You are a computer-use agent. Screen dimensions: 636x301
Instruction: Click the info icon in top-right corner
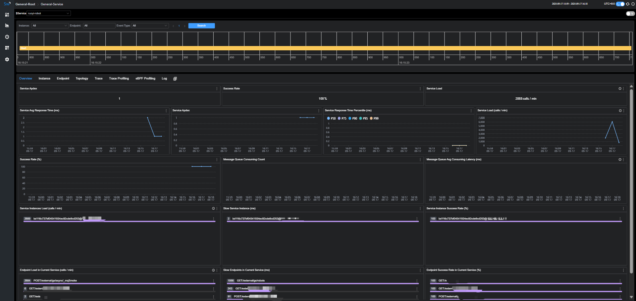click(633, 4)
